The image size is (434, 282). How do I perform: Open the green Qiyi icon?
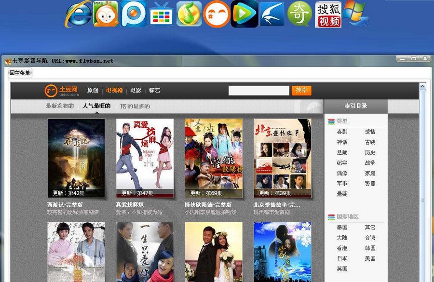coord(300,14)
